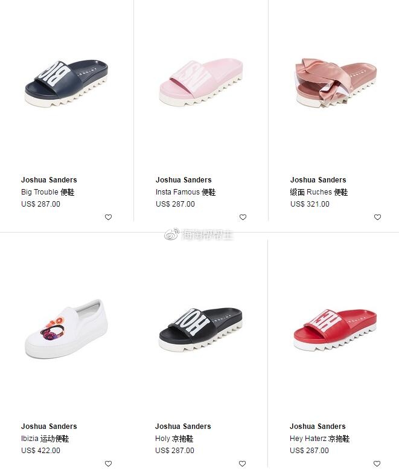This screenshot has height=470, width=399.
Task: Open the Big Trouble 便鞋 product link
Action: click(x=48, y=192)
